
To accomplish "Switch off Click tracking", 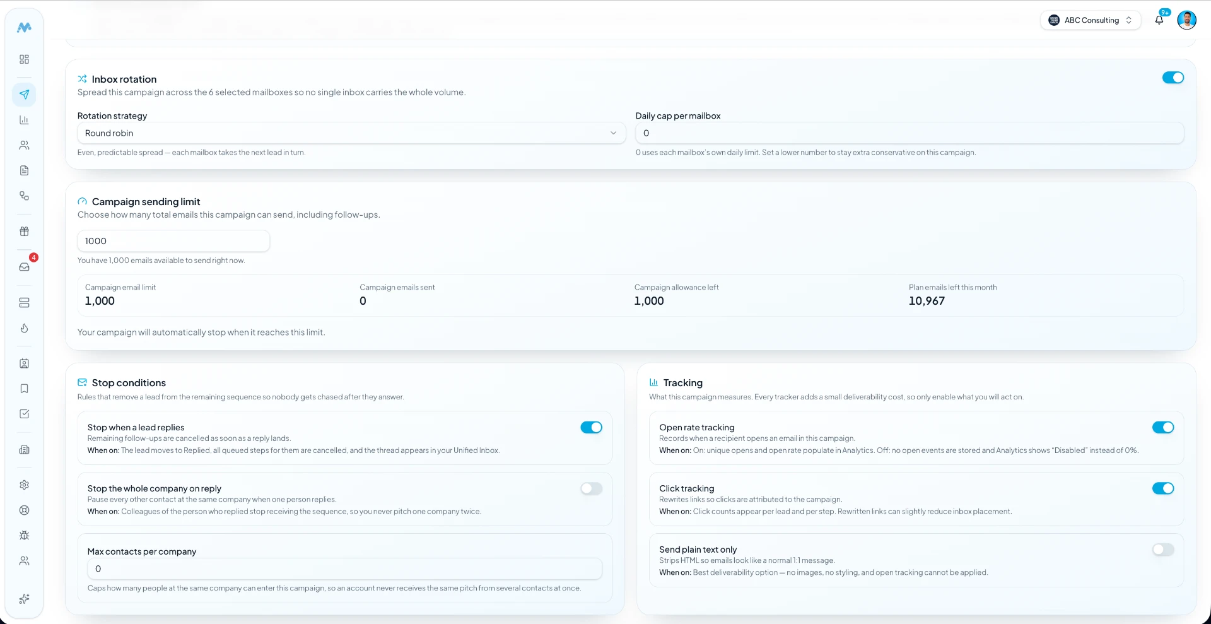I will point(1163,489).
